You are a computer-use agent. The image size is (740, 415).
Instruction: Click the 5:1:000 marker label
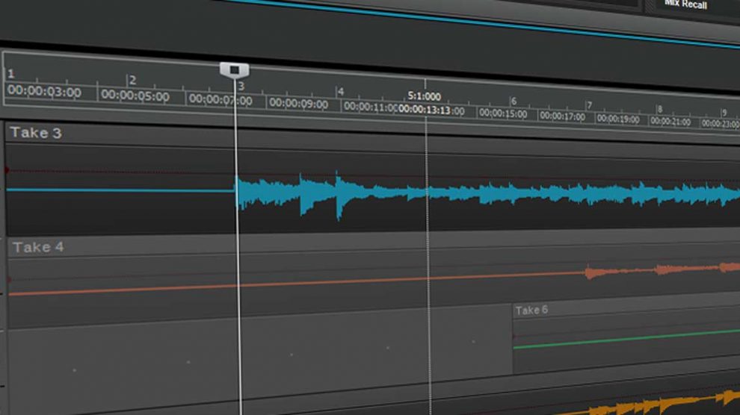[424, 96]
